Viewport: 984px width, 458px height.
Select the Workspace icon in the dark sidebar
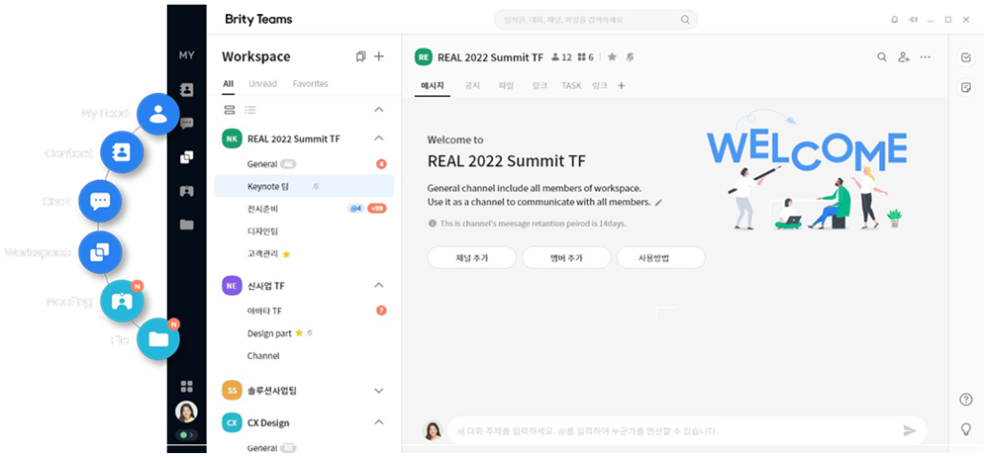pos(186,157)
